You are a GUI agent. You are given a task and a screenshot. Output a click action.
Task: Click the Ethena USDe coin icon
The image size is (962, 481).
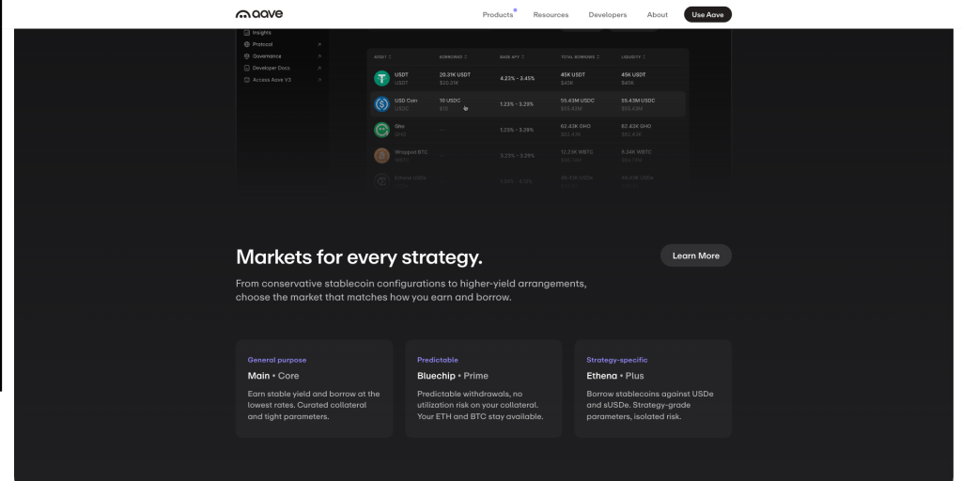point(381,181)
